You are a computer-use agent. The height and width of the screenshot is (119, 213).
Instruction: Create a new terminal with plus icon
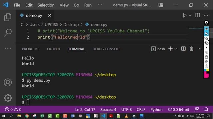170,49
